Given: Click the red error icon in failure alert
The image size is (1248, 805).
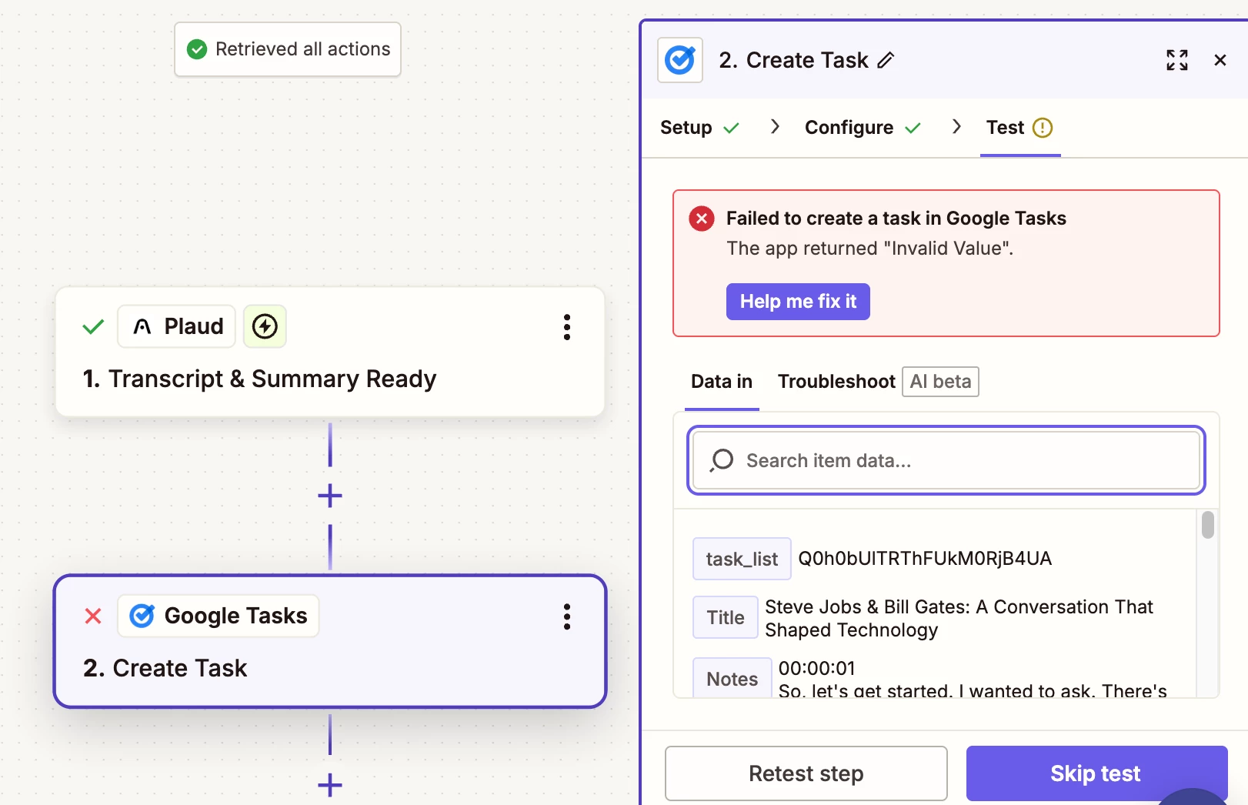Looking at the screenshot, I should tap(702, 219).
